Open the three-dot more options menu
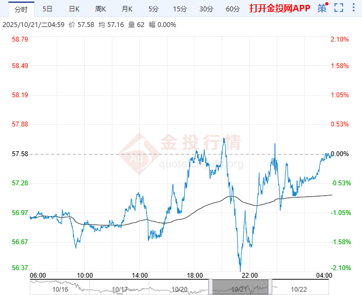Screen dimensions: 362x295 (353, 8)
